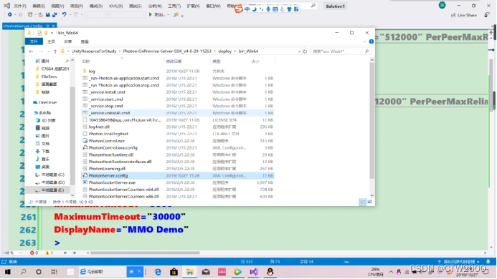Viewport: 497px width, 279px height.
Task: Click the notification bell in VS status bar
Action: coord(488,262)
